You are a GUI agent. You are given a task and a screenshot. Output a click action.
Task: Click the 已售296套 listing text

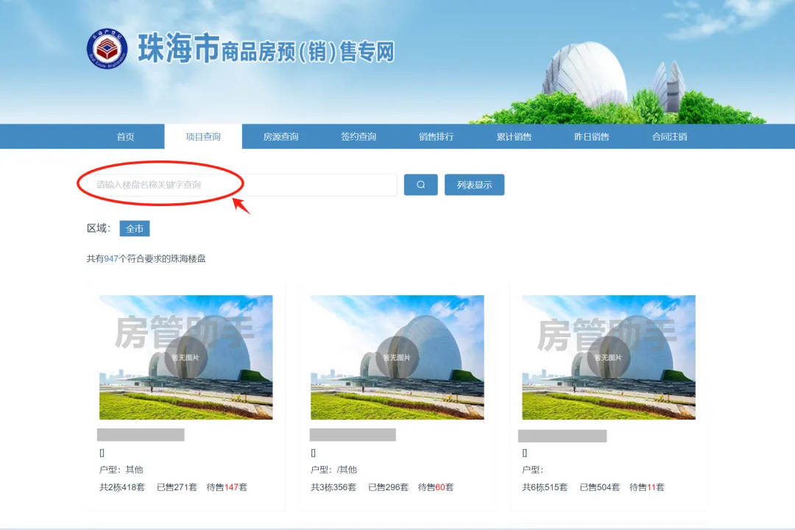click(388, 487)
